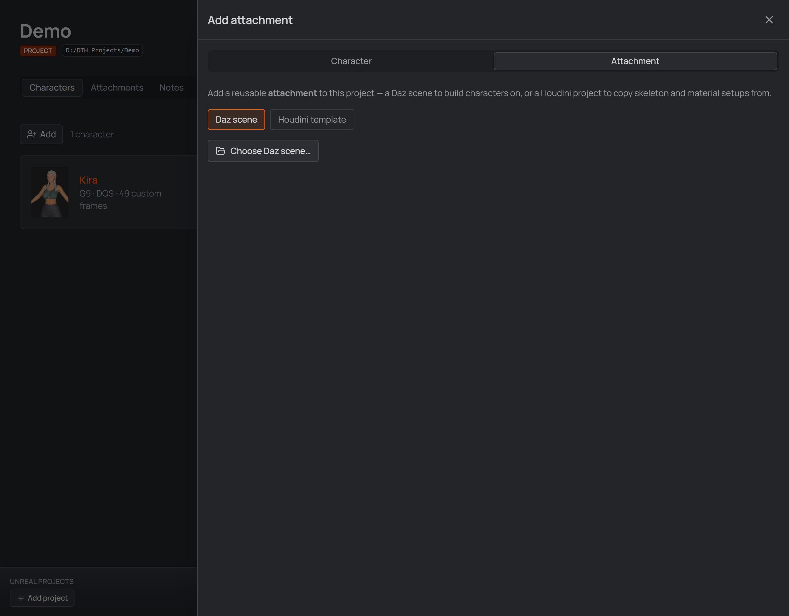
Task: Click the PROJECT badge under Demo
Action: pyautogui.click(x=38, y=51)
